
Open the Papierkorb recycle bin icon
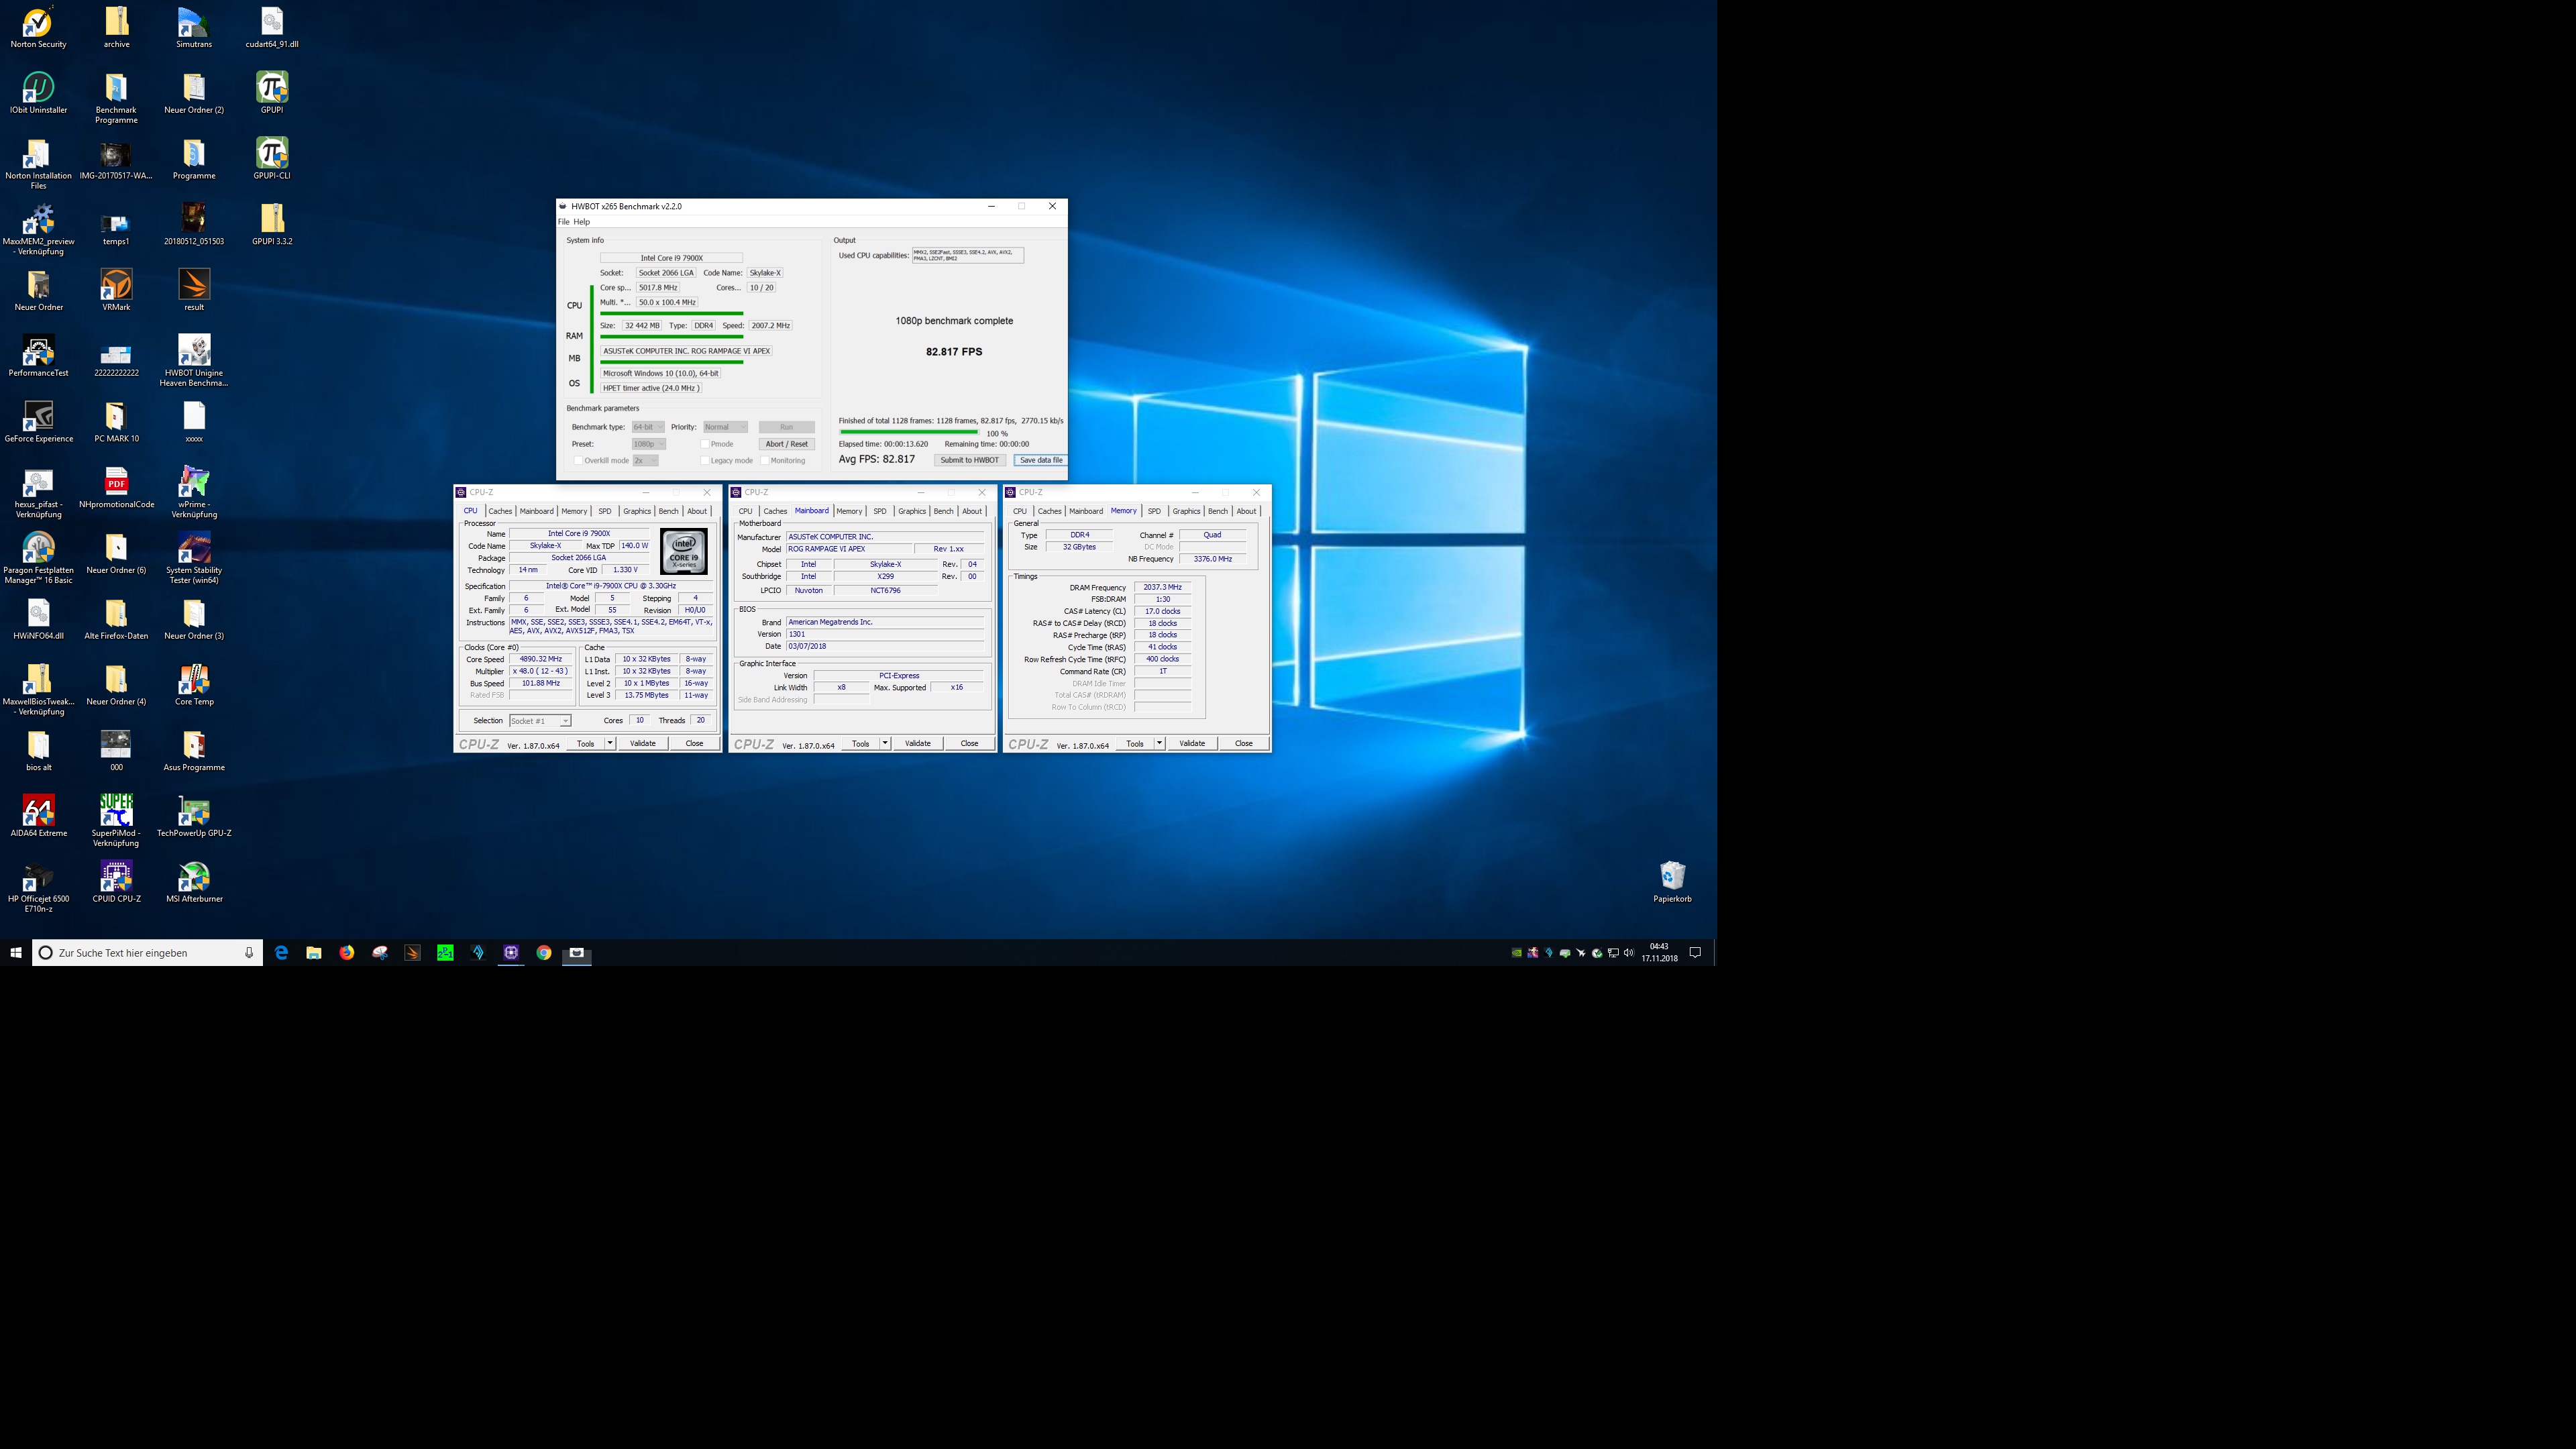[x=1672, y=882]
